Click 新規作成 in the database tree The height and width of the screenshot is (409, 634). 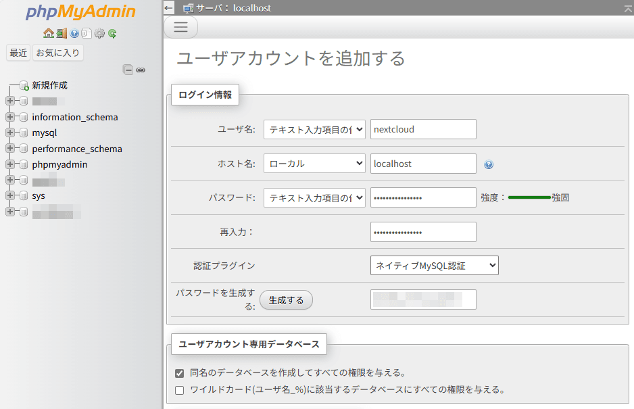pos(50,85)
